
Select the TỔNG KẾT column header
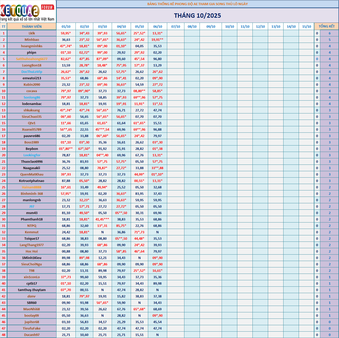[326, 26]
